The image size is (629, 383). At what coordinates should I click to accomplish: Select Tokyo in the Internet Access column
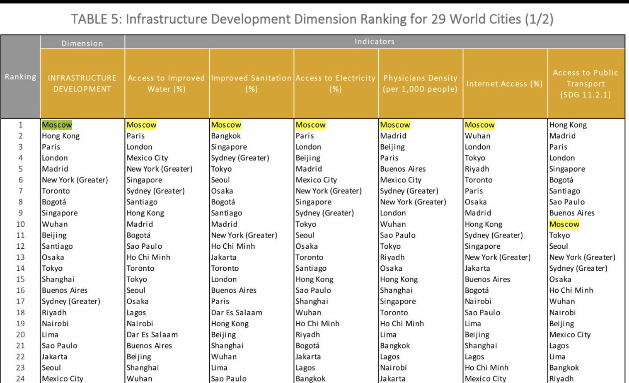tap(475, 158)
